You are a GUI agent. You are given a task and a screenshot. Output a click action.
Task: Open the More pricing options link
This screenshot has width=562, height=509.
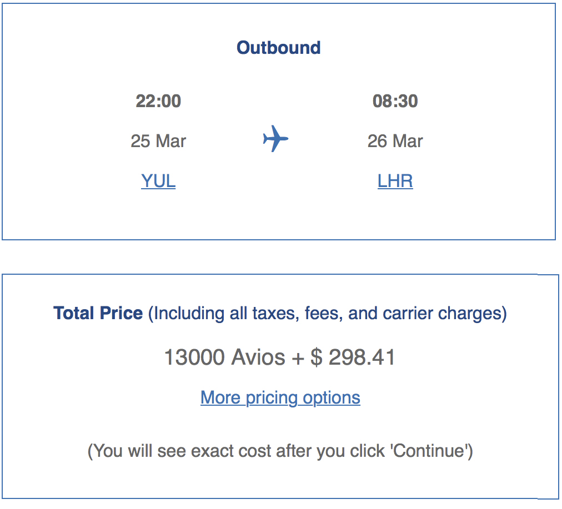tap(280, 397)
